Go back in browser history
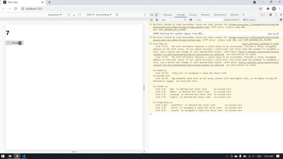 (4, 9)
